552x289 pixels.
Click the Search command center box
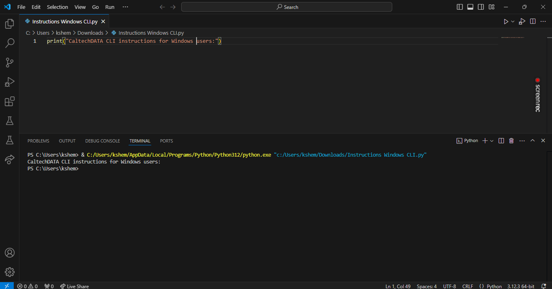[x=287, y=7]
